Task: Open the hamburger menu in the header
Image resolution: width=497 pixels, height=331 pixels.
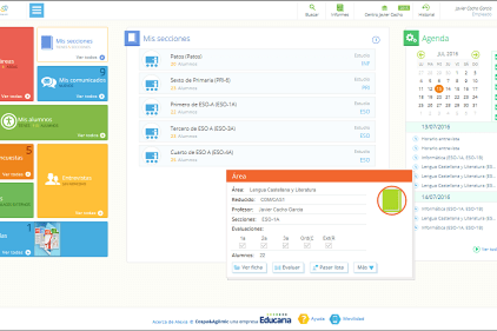Action: [x=37, y=10]
